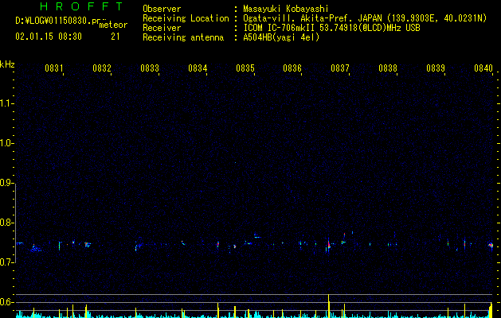Click the 0831 time marker
The height and width of the screenshot is (318, 501).
54,68
